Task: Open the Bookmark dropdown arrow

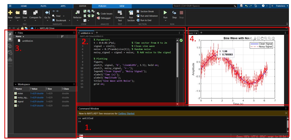Action: 69,21
